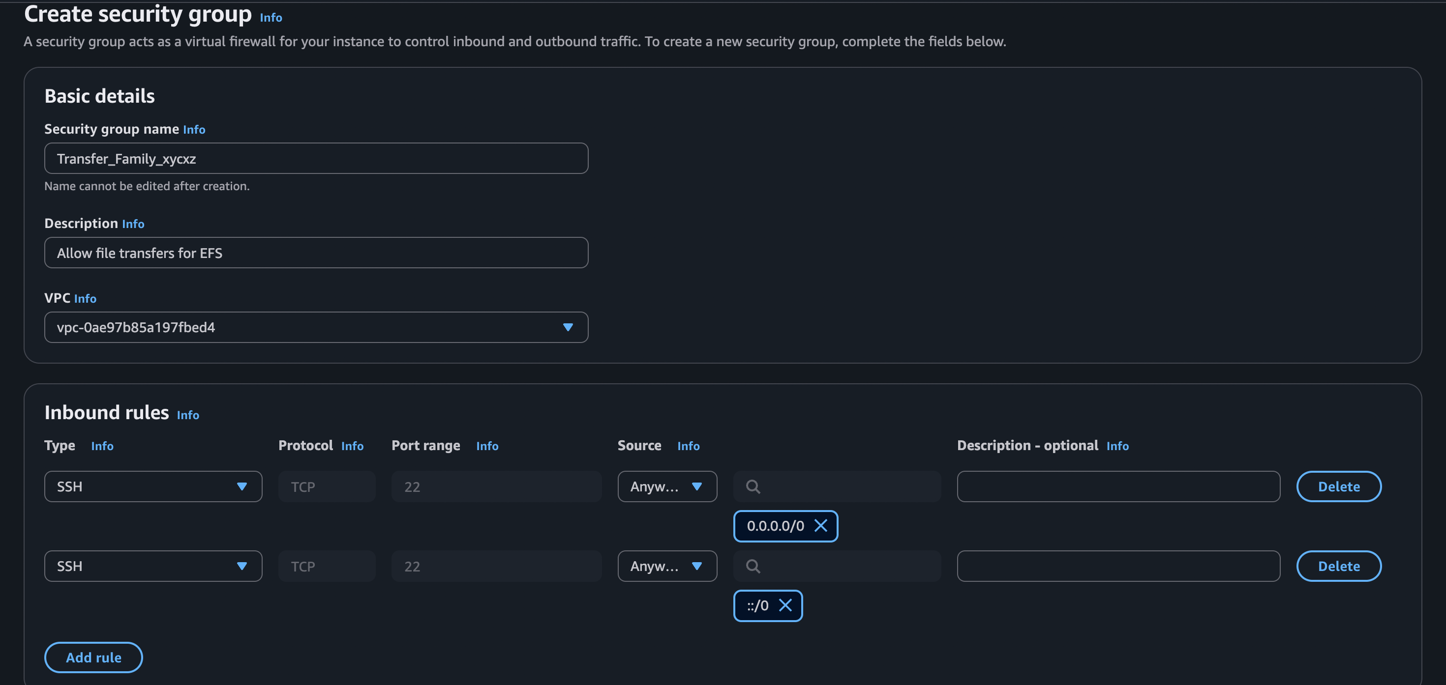Screen dimensions: 1446x685
Task: Click first rule's optional description field
Action: (1117, 486)
